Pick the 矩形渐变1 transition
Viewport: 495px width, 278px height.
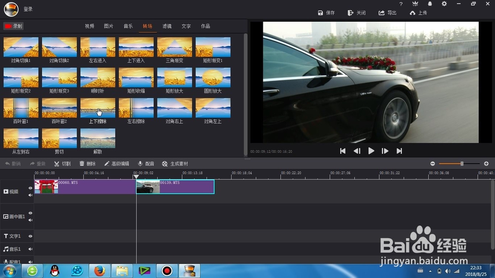tap(213, 47)
